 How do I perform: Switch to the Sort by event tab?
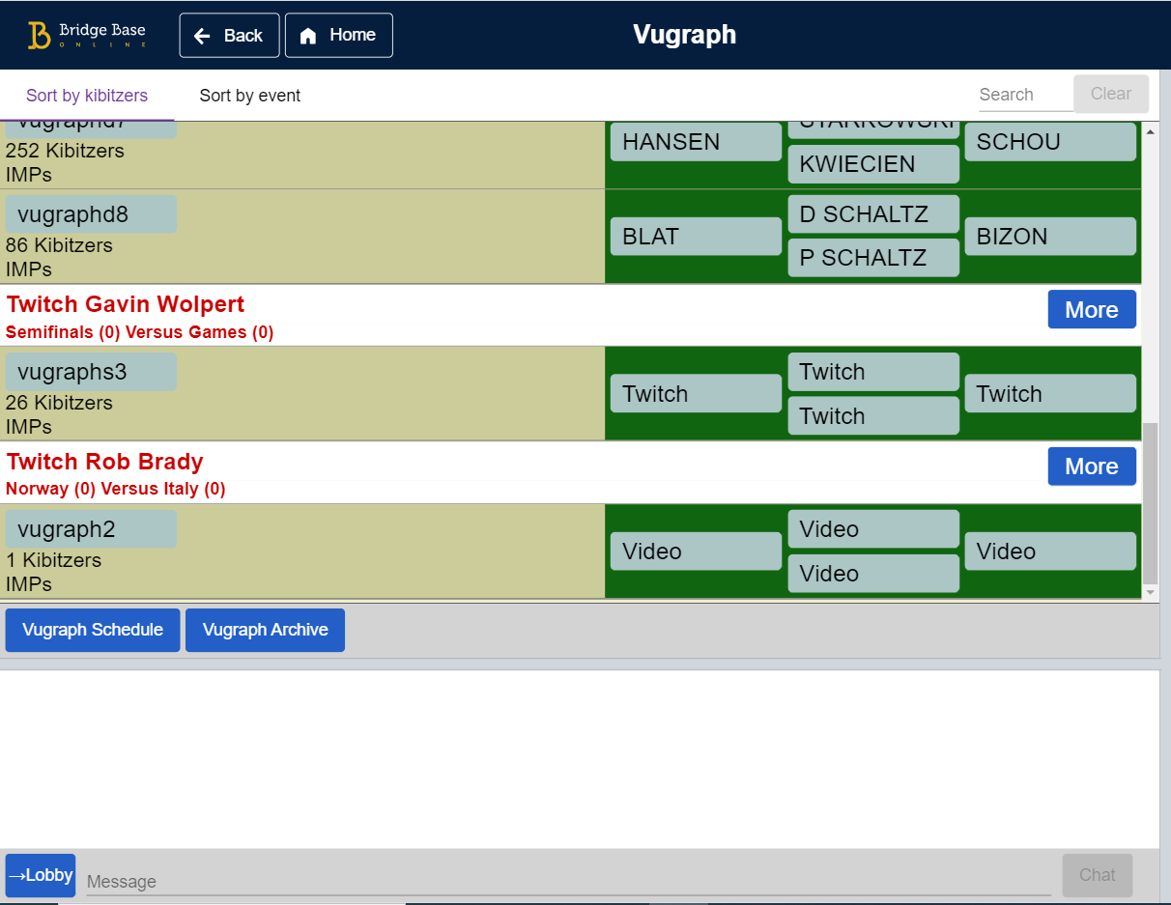(x=249, y=95)
